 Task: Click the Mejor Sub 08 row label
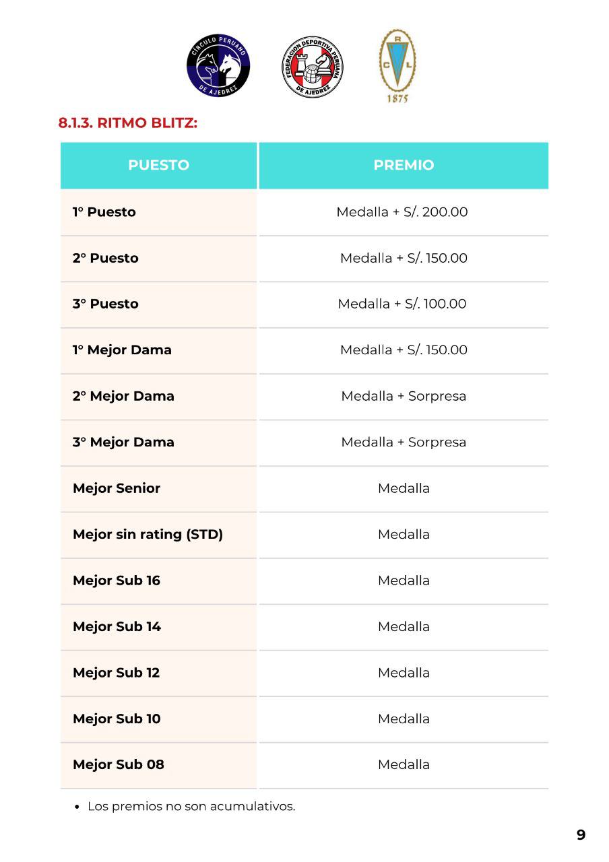pos(119,764)
